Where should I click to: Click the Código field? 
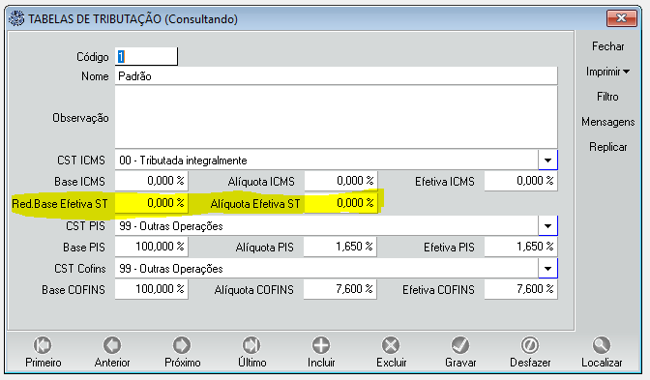tap(146, 56)
